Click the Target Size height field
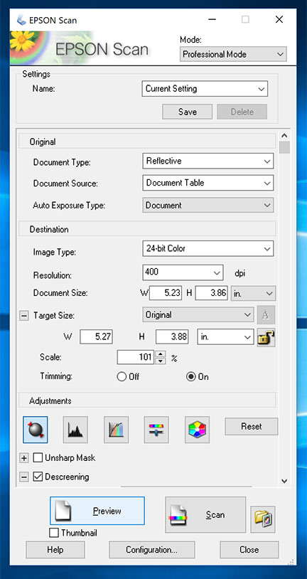The image size is (307, 579). coord(172,336)
